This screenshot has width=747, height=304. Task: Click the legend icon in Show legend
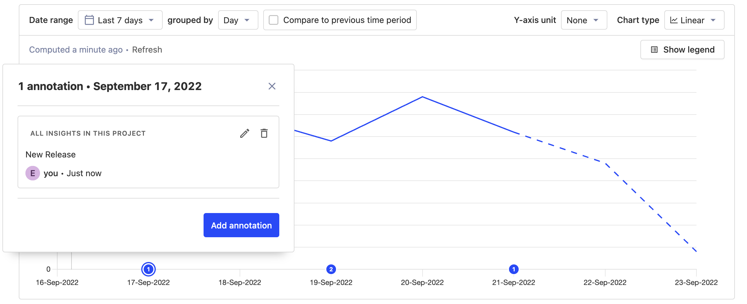point(654,50)
